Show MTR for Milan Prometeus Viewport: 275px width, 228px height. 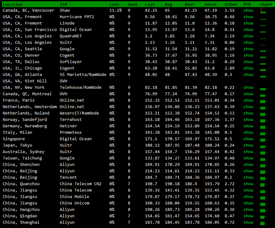pos(248,132)
